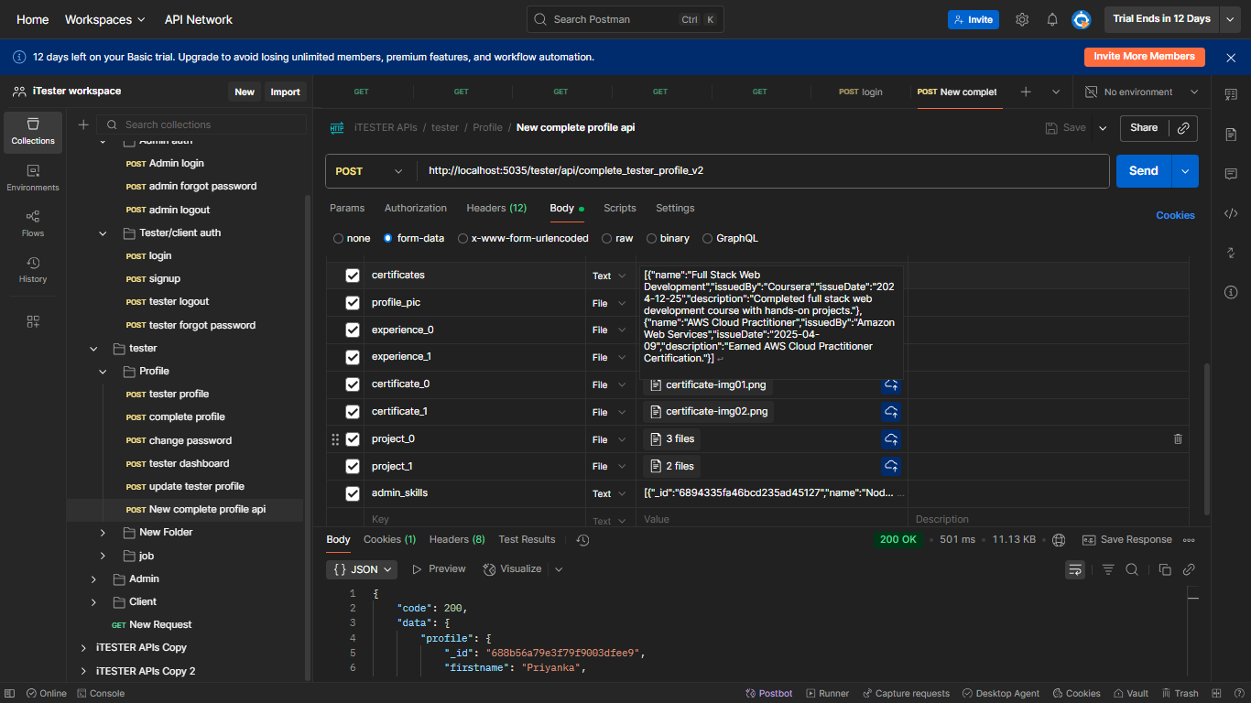
Task: Open the notifications bell icon
Action: 1052,19
